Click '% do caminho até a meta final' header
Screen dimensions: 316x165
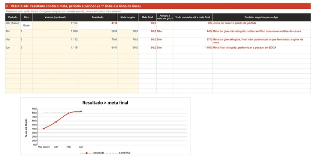[x=193, y=17]
